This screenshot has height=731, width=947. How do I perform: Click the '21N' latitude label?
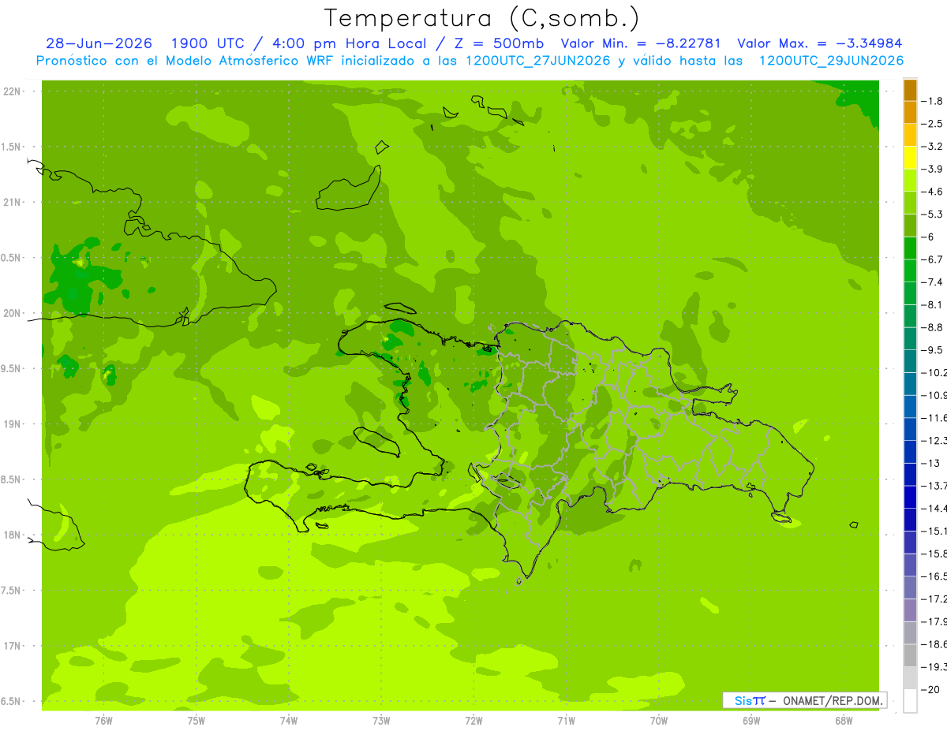[13, 203]
